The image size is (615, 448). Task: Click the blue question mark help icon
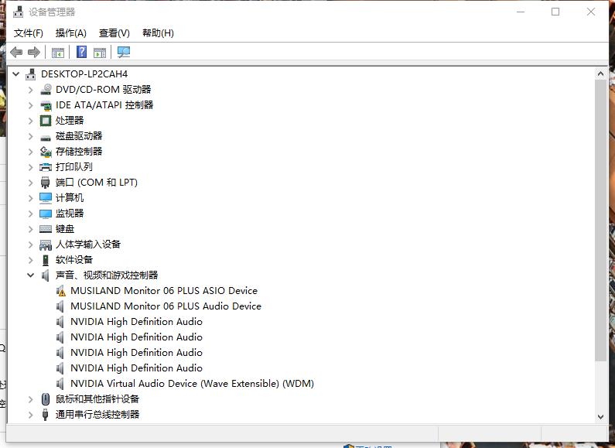pyautogui.click(x=81, y=52)
